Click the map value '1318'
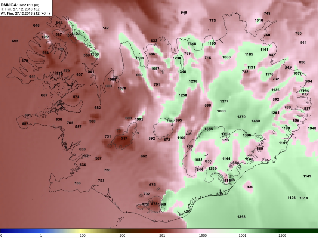The height and width of the screenshot is (238, 318). coord(304,198)
